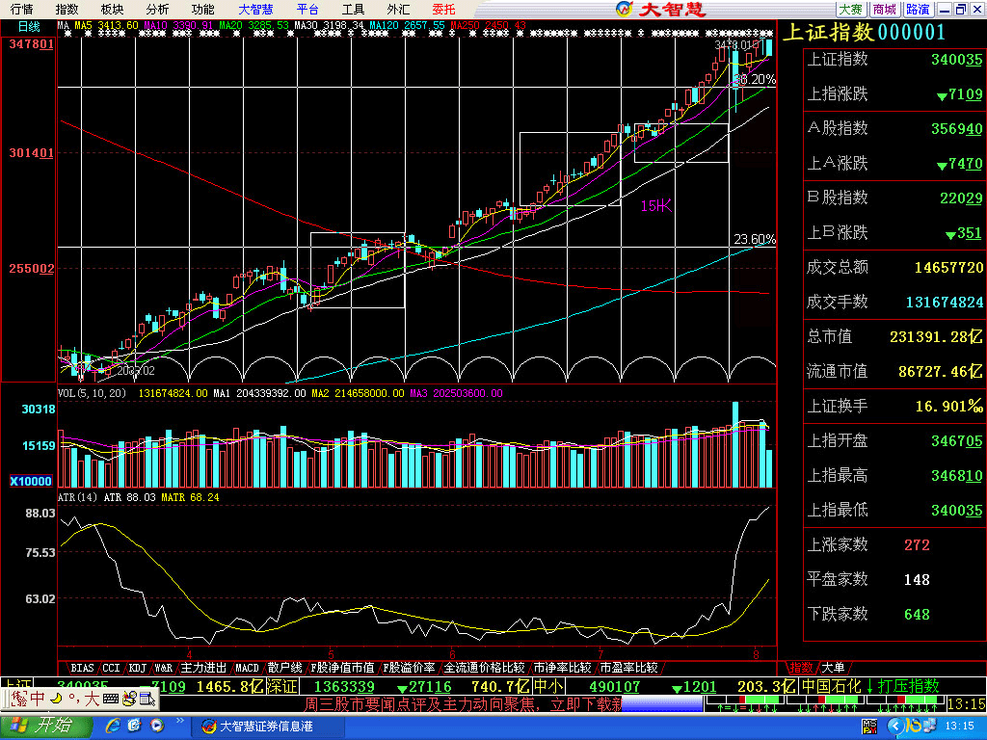The height and width of the screenshot is (740, 987).
Task: Click the 38.20% Fibonacci level label
Action: (x=755, y=79)
